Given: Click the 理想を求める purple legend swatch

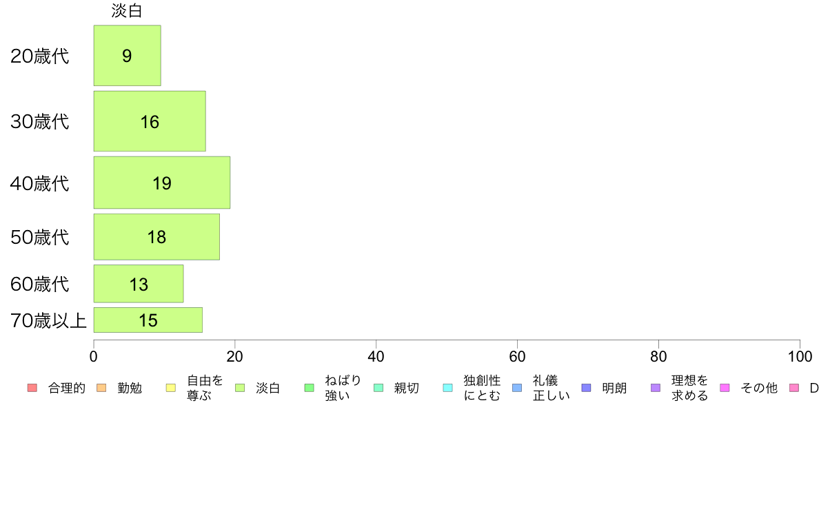Looking at the screenshot, I should tap(656, 388).
